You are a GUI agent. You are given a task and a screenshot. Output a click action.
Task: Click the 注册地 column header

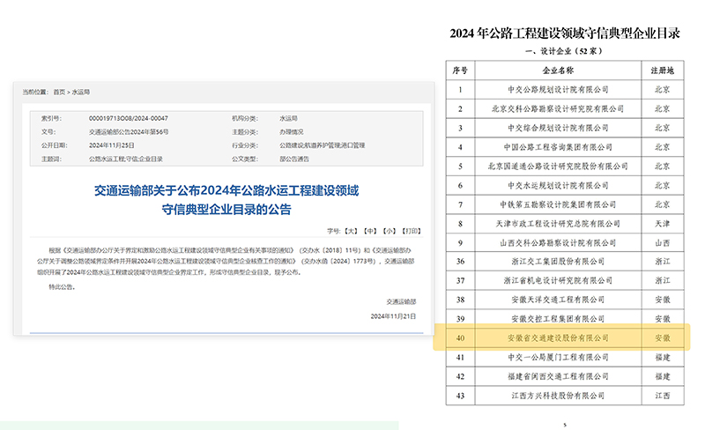[661, 70]
